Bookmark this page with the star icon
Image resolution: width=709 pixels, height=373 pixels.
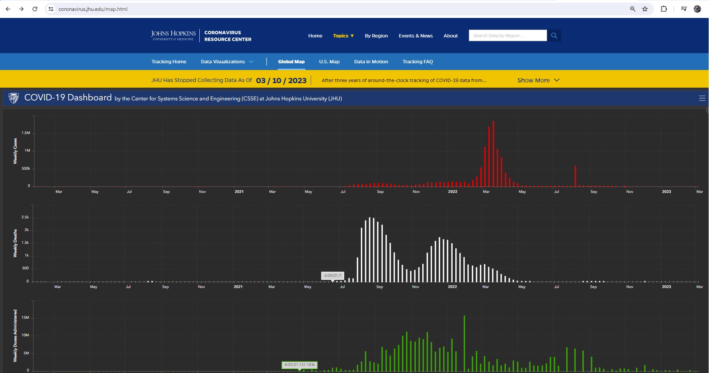point(645,9)
